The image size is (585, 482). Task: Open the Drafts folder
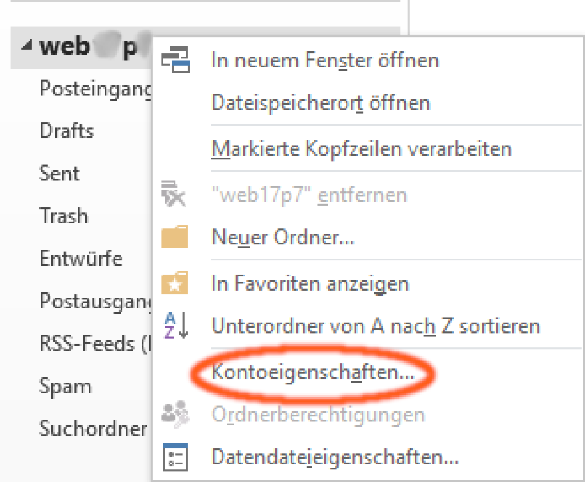coord(66,131)
